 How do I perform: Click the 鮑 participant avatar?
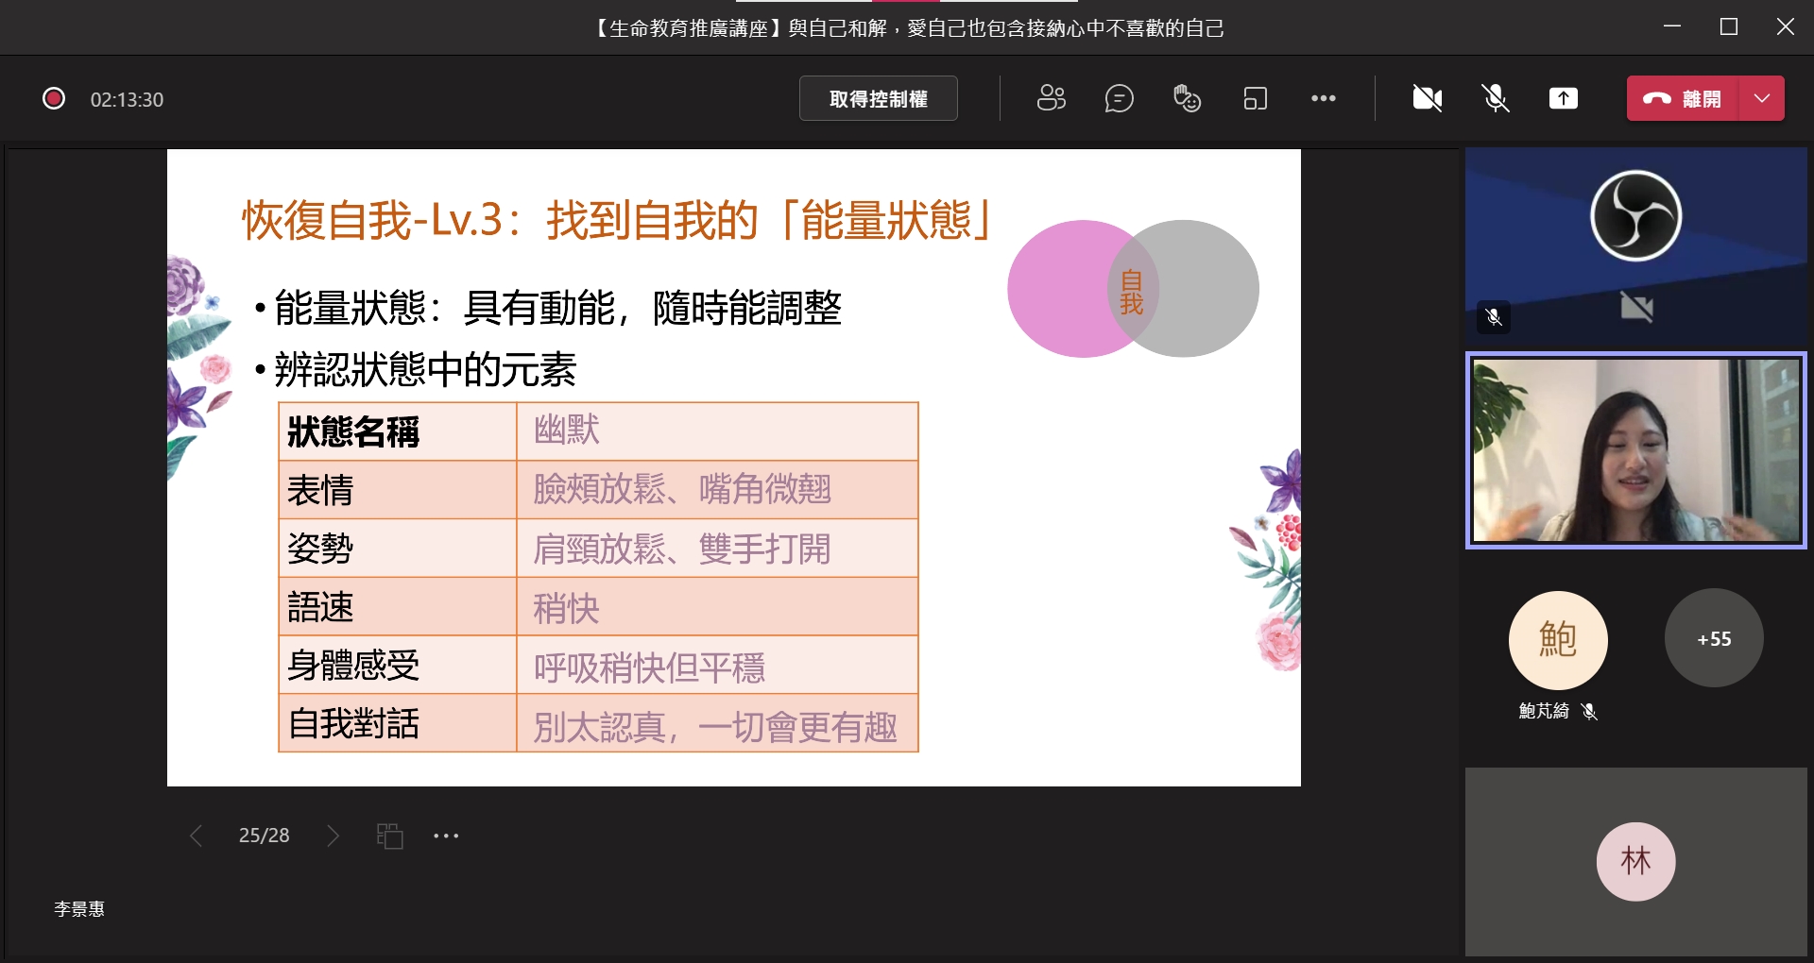point(1557,639)
